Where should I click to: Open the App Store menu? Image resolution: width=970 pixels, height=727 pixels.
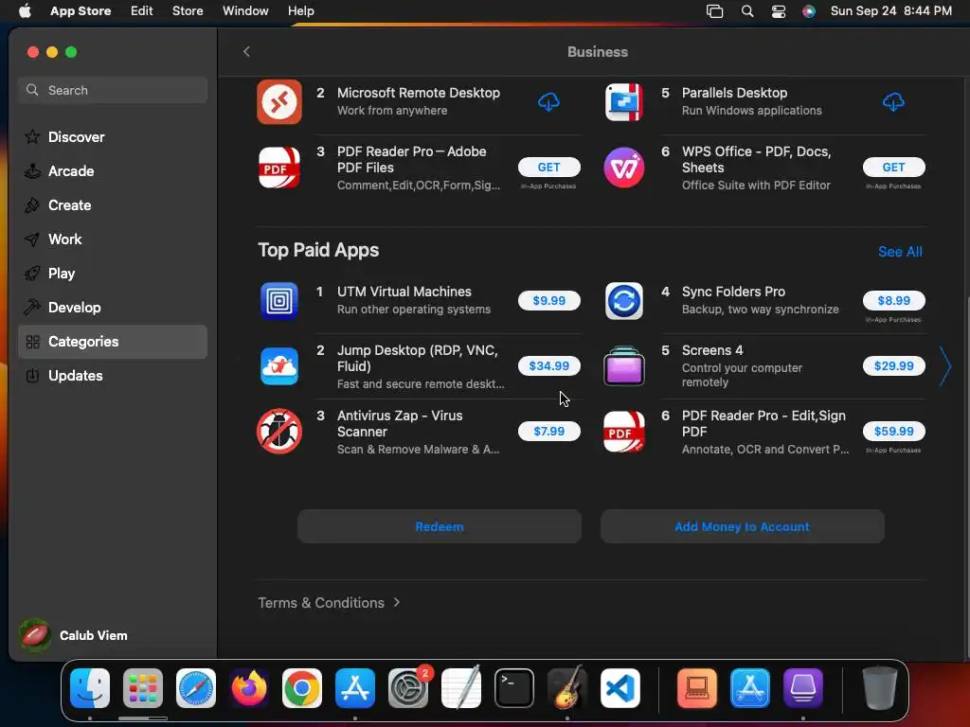pyautogui.click(x=81, y=11)
